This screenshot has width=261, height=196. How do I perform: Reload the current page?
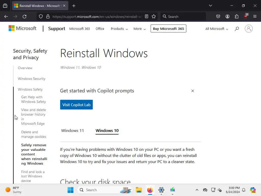click(24, 17)
